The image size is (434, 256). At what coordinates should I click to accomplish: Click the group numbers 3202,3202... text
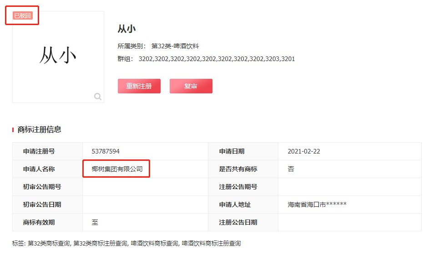pos(217,59)
